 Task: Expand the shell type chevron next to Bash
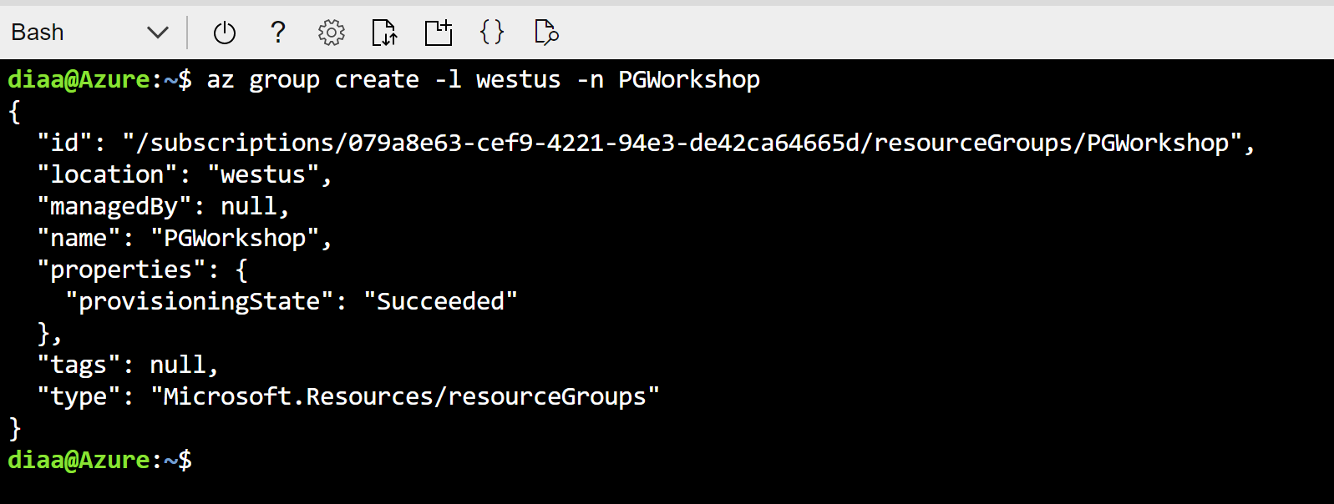click(158, 33)
